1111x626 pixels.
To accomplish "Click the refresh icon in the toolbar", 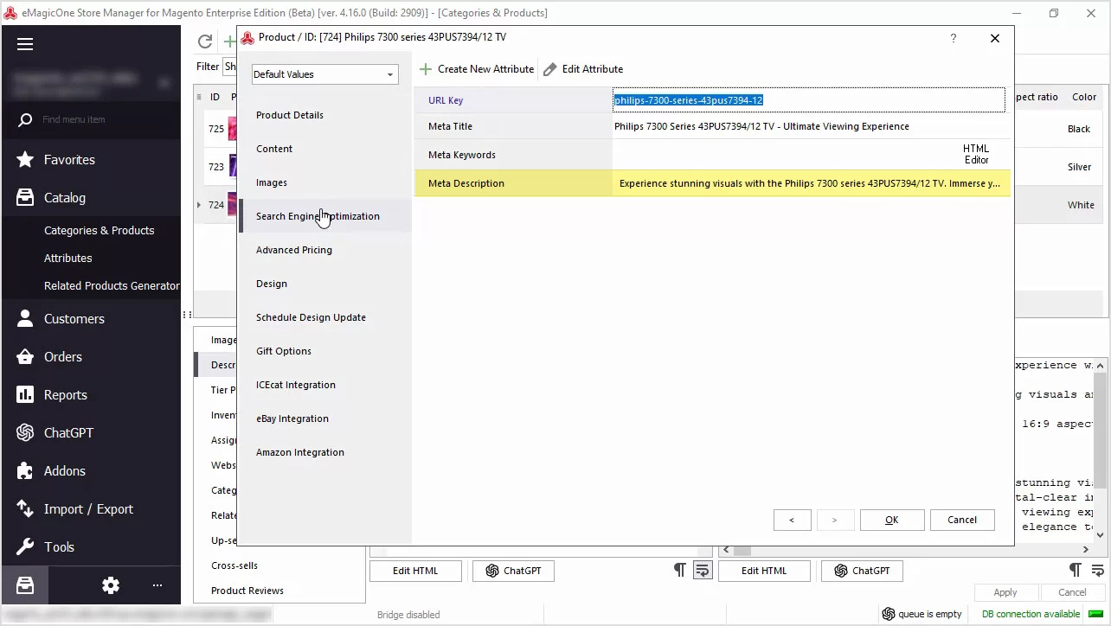I will 205,42.
